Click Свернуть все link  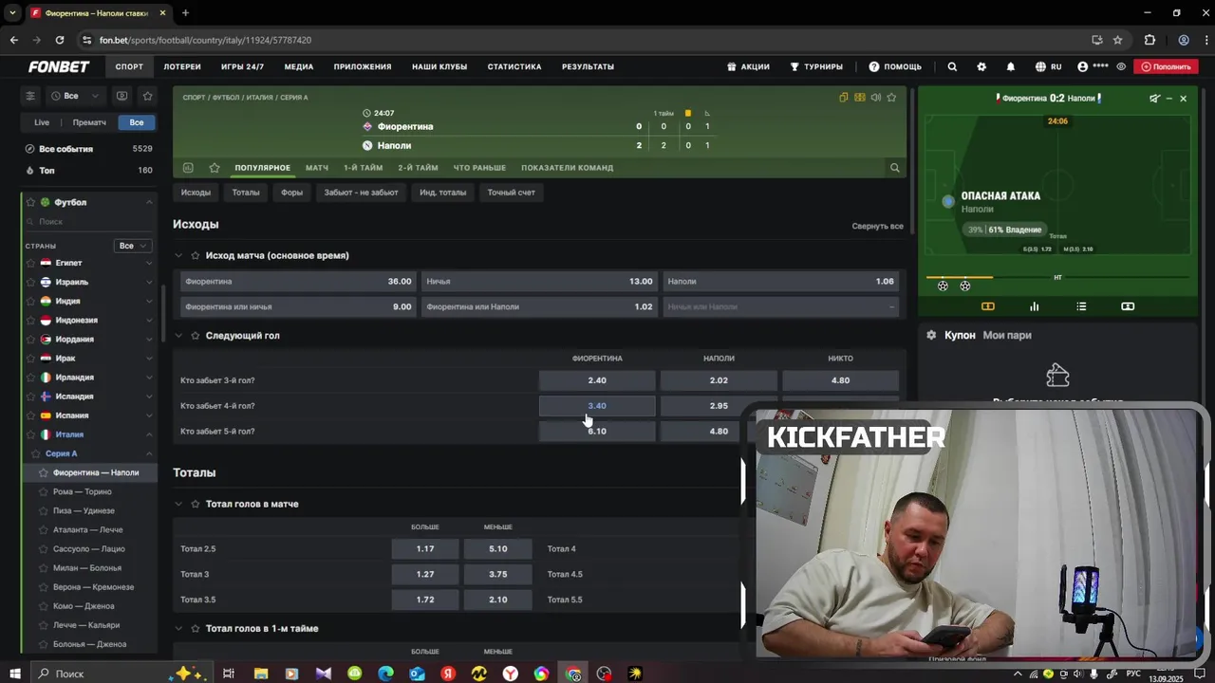click(877, 226)
